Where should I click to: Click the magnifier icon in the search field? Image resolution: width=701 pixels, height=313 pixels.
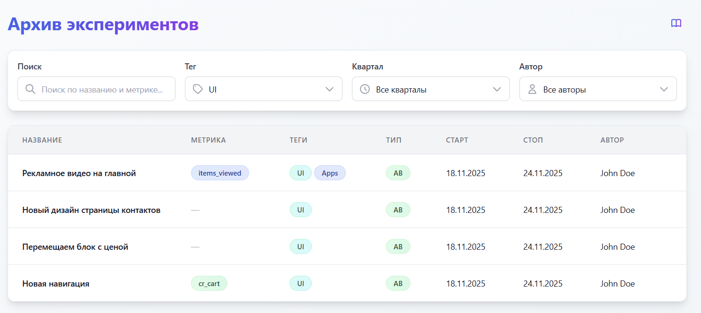pos(30,89)
